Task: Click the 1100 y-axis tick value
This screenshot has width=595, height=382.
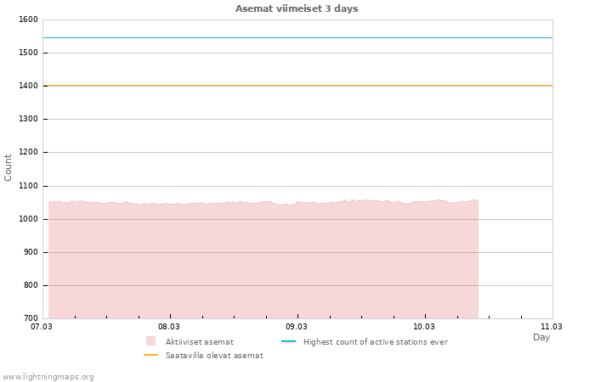Action: point(28,186)
